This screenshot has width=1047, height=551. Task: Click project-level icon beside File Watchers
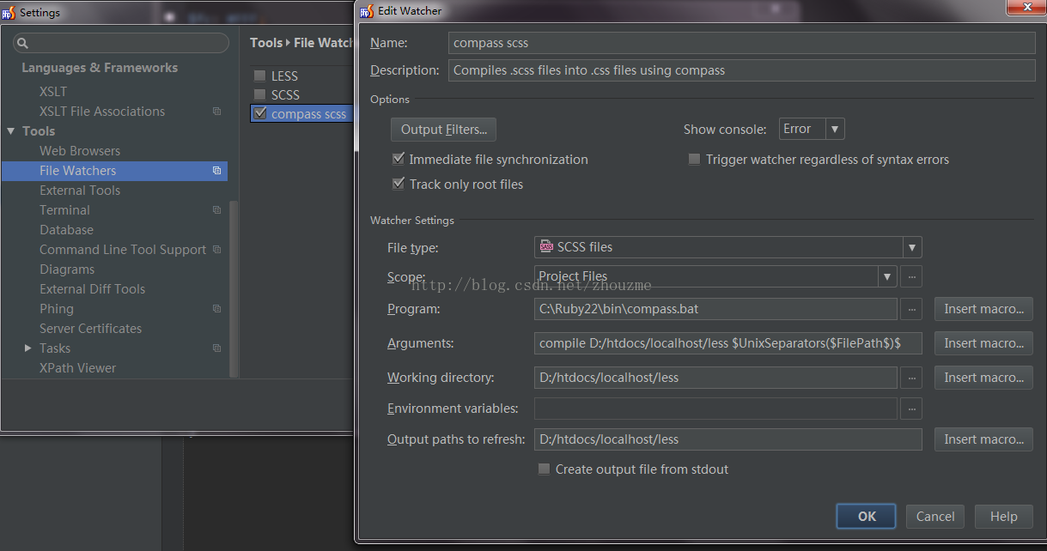(x=216, y=171)
